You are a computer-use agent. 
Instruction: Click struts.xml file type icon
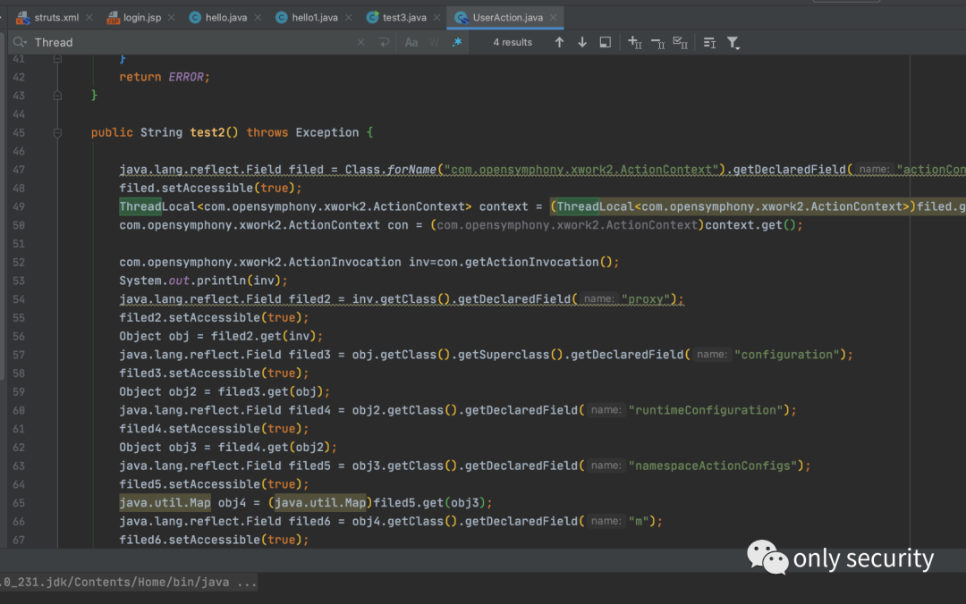pyautogui.click(x=22, y=18)
